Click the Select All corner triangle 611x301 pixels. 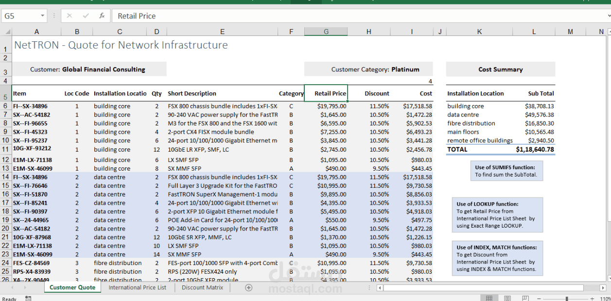coord(7,32)
